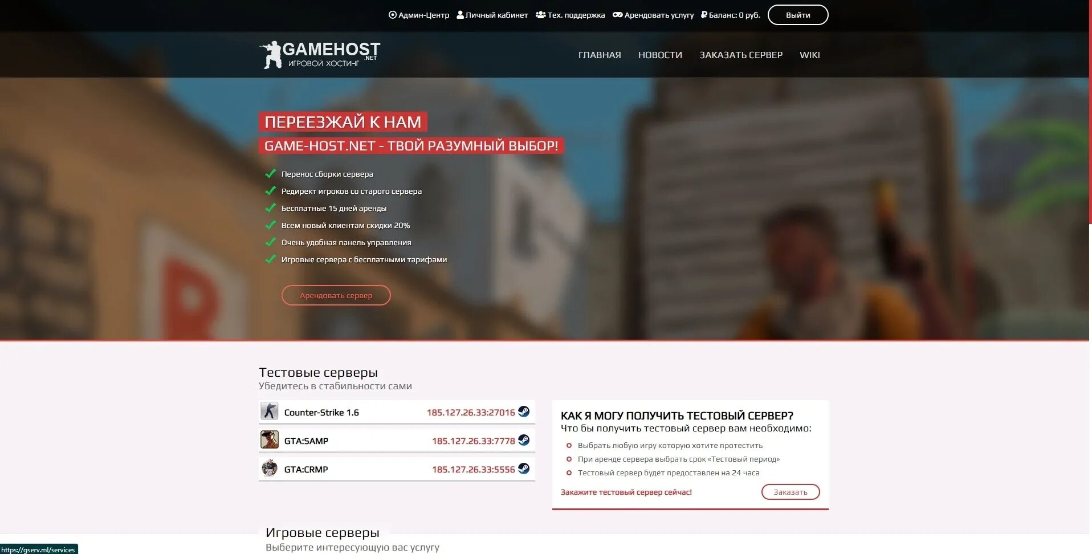
Task: Click the Заказать test server button
Action: [791, 492]
